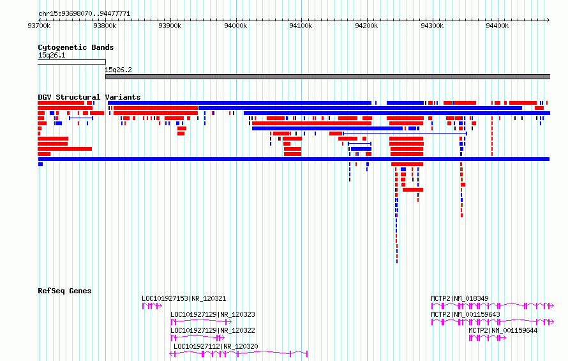Select the MCTP2 NM_018349 transcript glyph

coord(493,306)
